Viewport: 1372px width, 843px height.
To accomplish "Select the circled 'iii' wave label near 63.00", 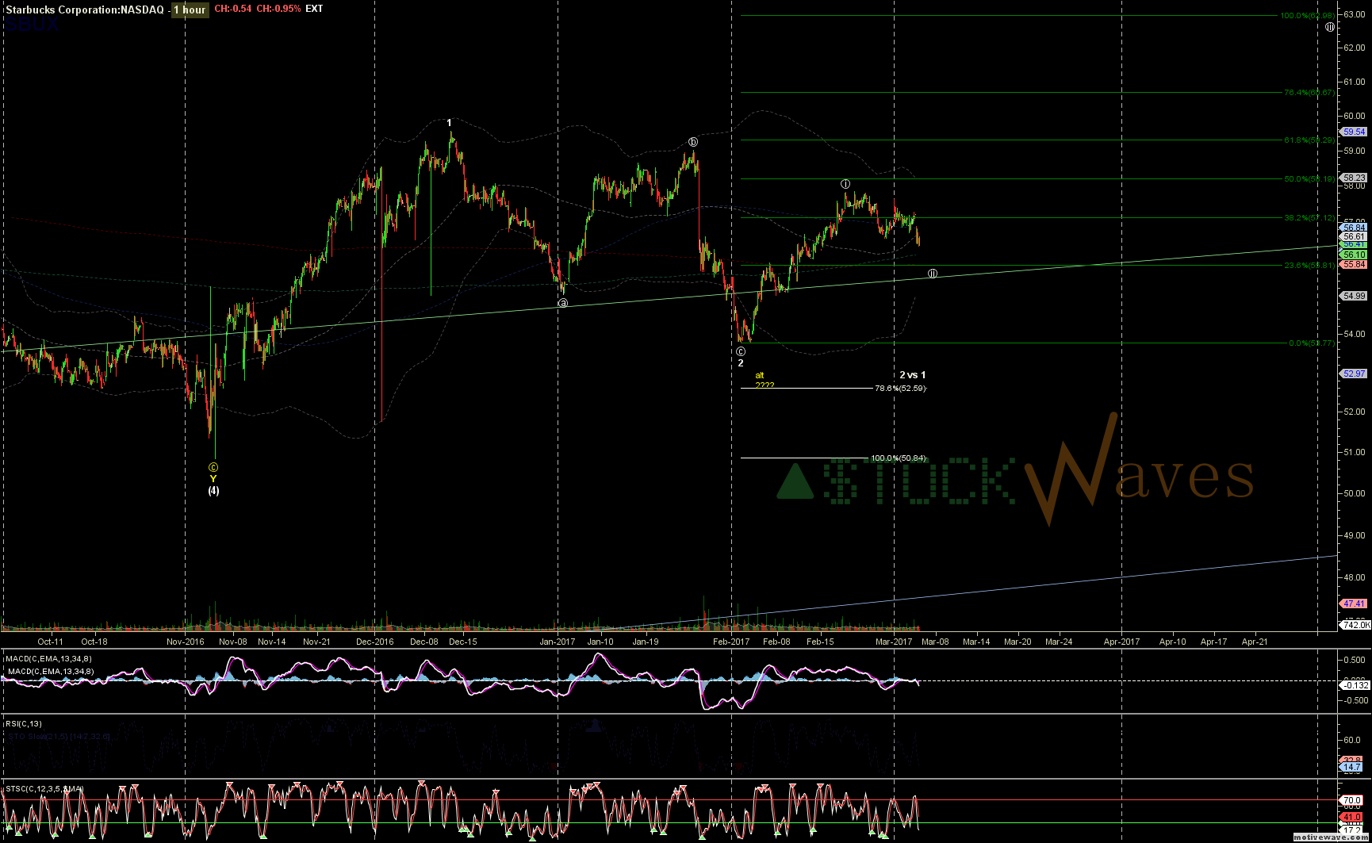I will pyautogui.click(x=1330, y=27).
